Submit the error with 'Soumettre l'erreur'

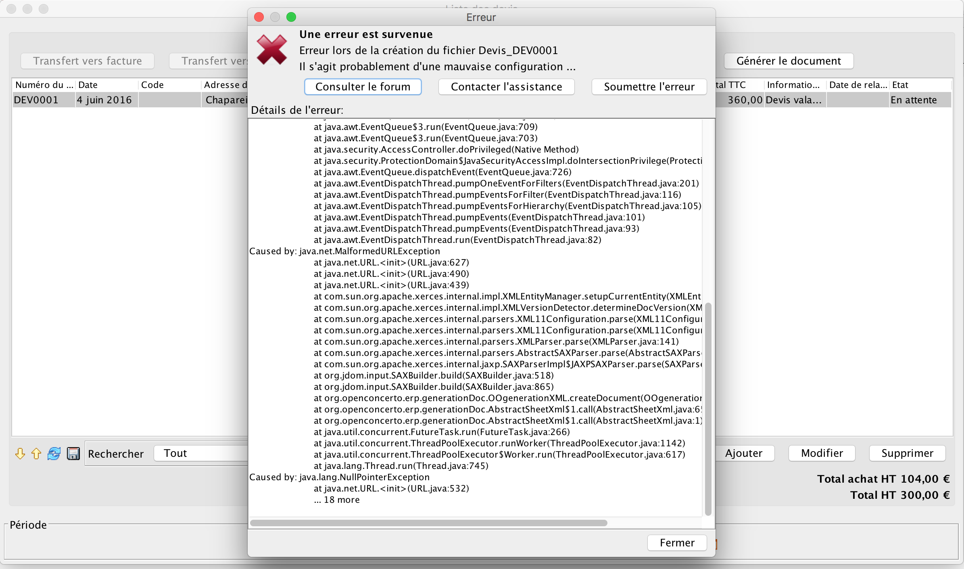(x=649, y=87)
